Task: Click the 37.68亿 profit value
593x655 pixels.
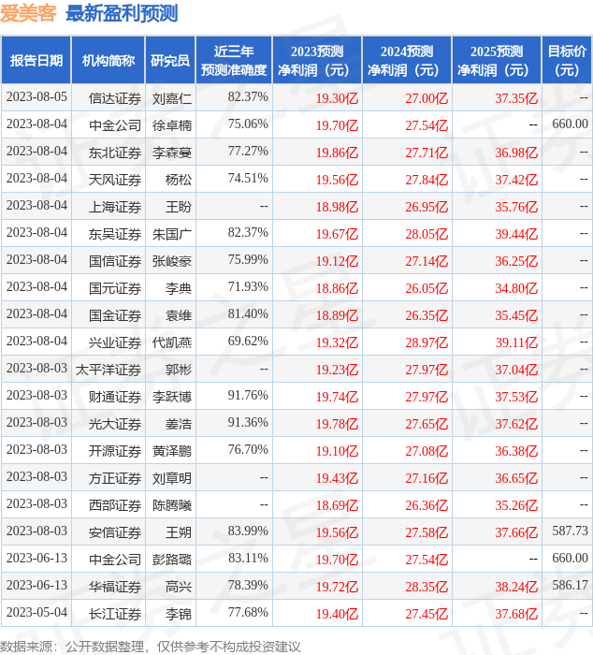Action: tap(516, 614)
